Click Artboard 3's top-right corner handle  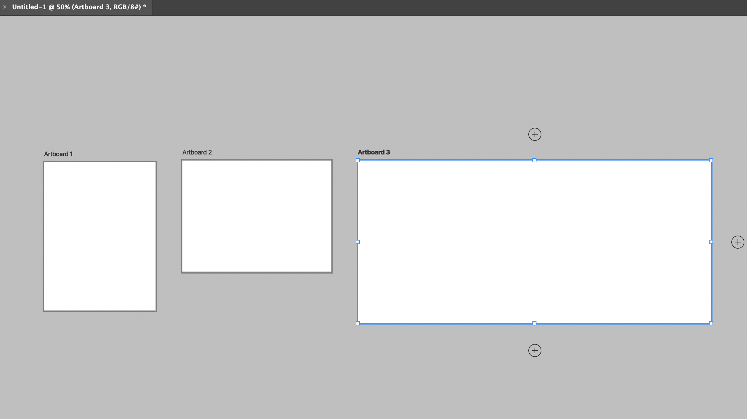pyautogui.click(x=711, y=160)
